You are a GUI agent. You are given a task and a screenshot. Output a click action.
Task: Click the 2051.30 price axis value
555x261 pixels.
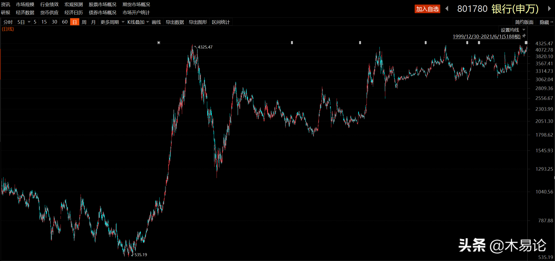pyautogui.click(x=544, y=121)
